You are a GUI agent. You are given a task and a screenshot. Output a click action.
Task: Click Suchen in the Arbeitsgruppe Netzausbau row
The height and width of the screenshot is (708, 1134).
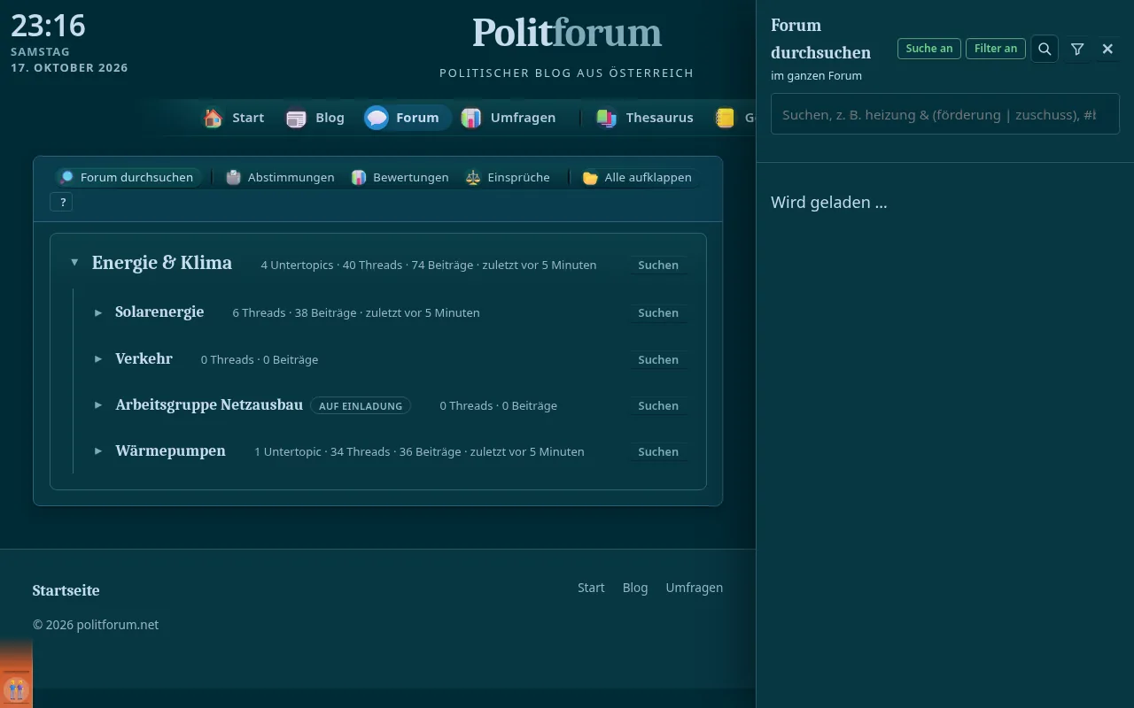658,405
